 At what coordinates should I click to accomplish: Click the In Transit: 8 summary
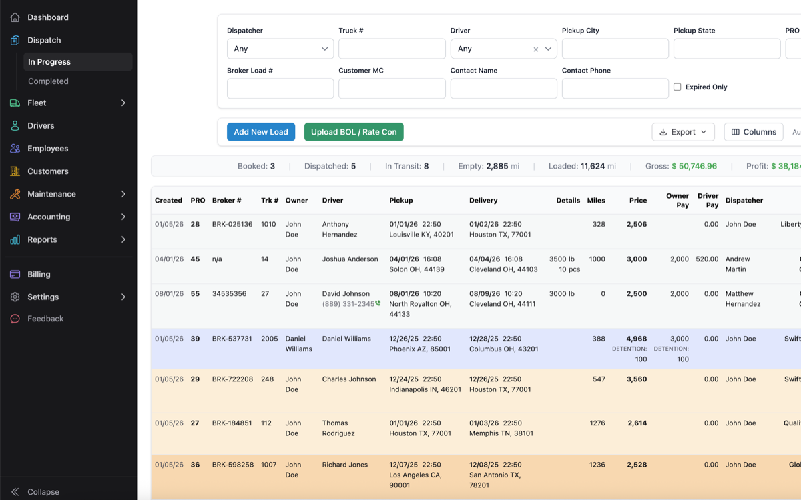tap(407, 166)
